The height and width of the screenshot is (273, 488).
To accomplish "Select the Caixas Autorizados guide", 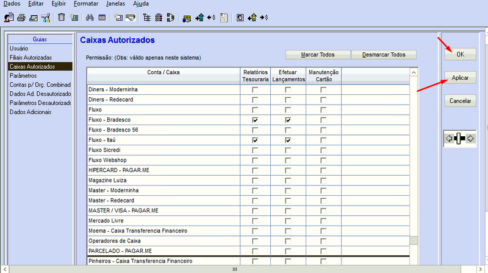I will (40, 66).
